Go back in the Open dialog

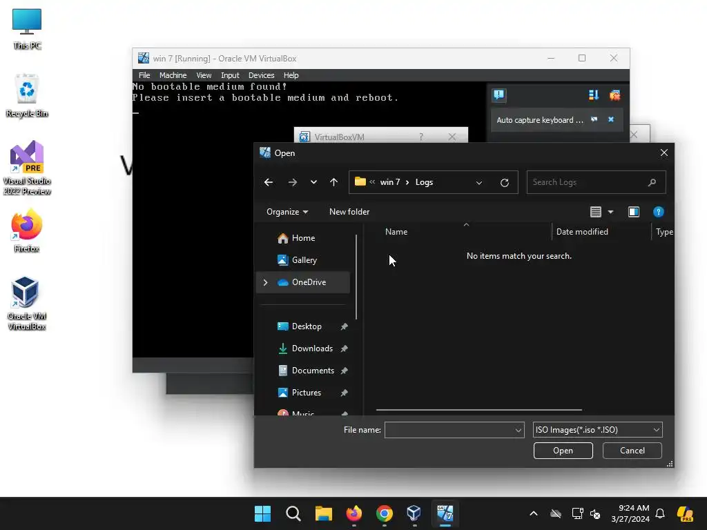(x=269, y=182)
